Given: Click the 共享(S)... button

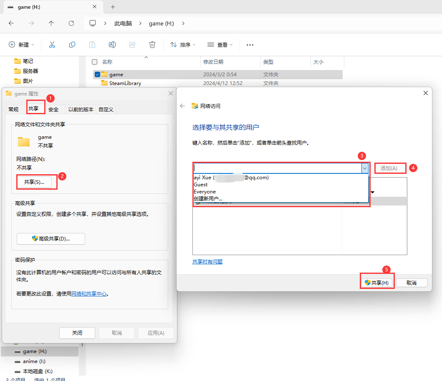Looking at the screenshot, I should click(34, 182).
